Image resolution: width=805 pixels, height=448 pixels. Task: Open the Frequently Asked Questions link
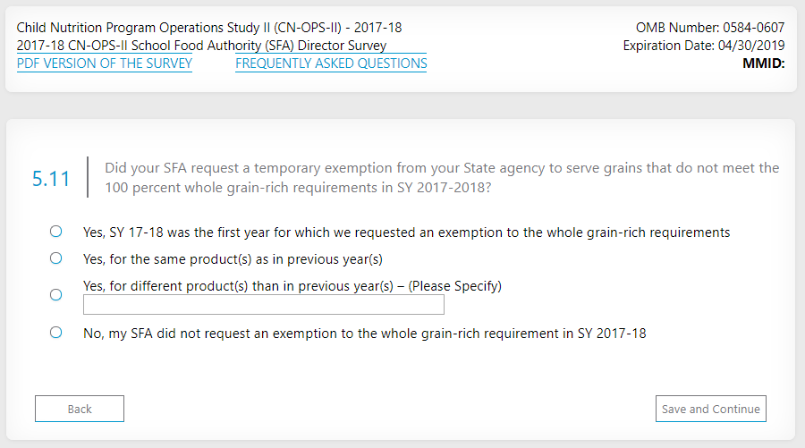[331, 63]
